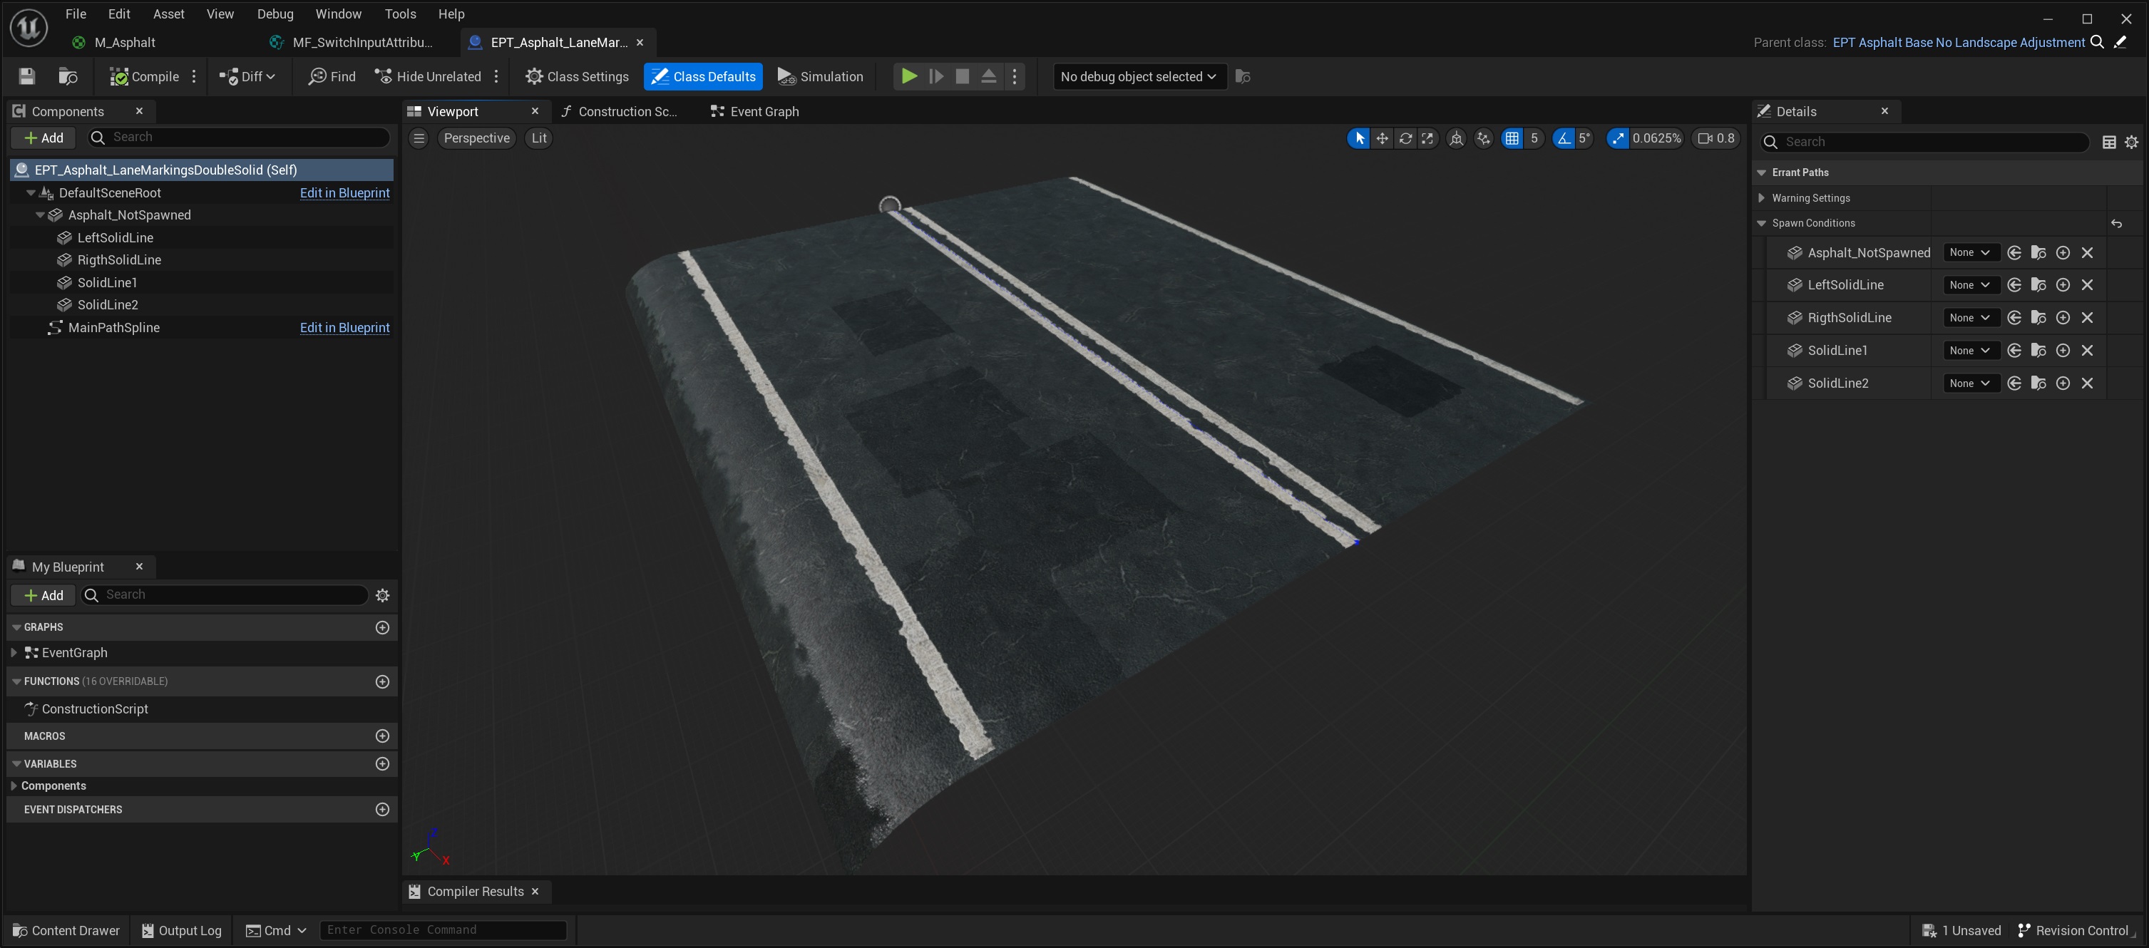This screenshot has height=948, width=2149.
Task: Start a Simulation session
Action: [821, 76]
